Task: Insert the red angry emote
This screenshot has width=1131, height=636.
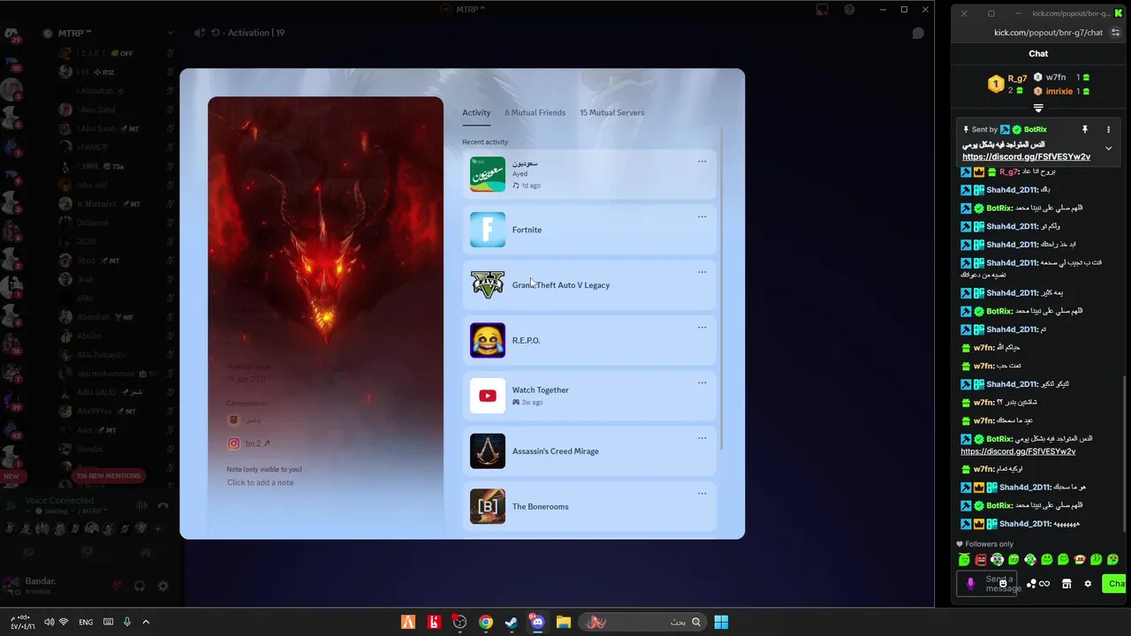Action: pyautogui.click(x=981, y=559)
